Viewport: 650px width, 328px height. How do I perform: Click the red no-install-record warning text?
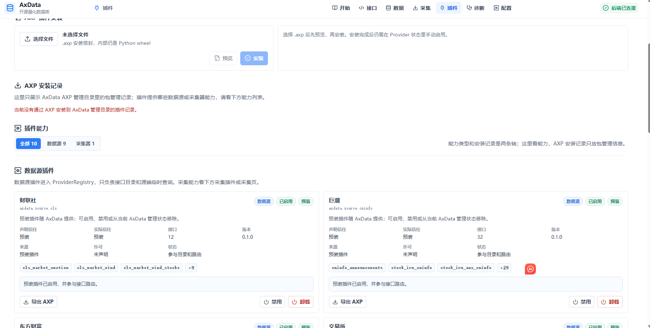(76, 110)
